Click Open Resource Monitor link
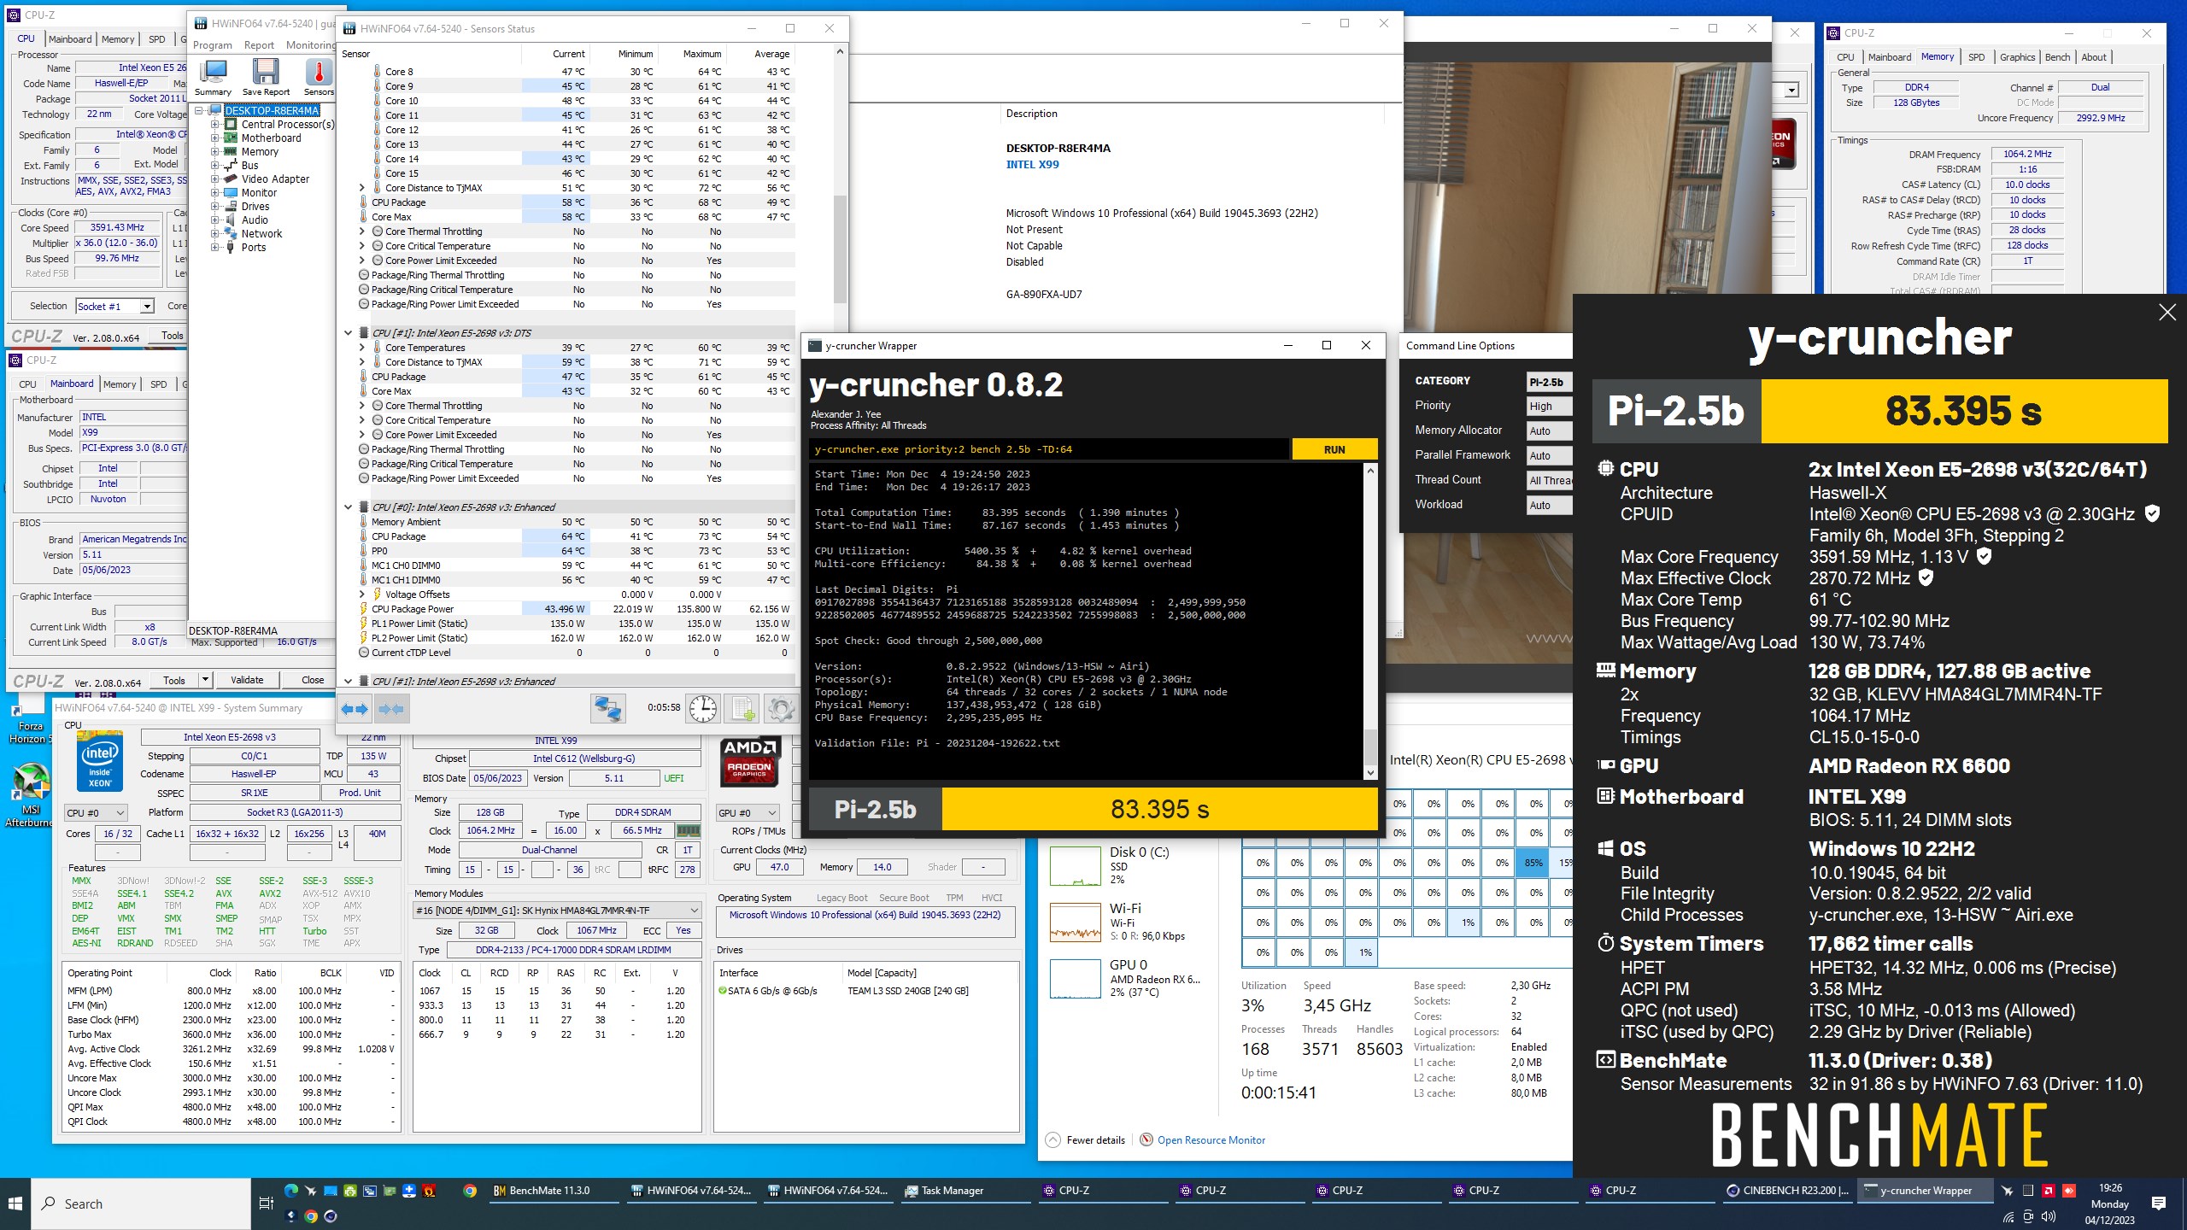 pos(1211,1140)
